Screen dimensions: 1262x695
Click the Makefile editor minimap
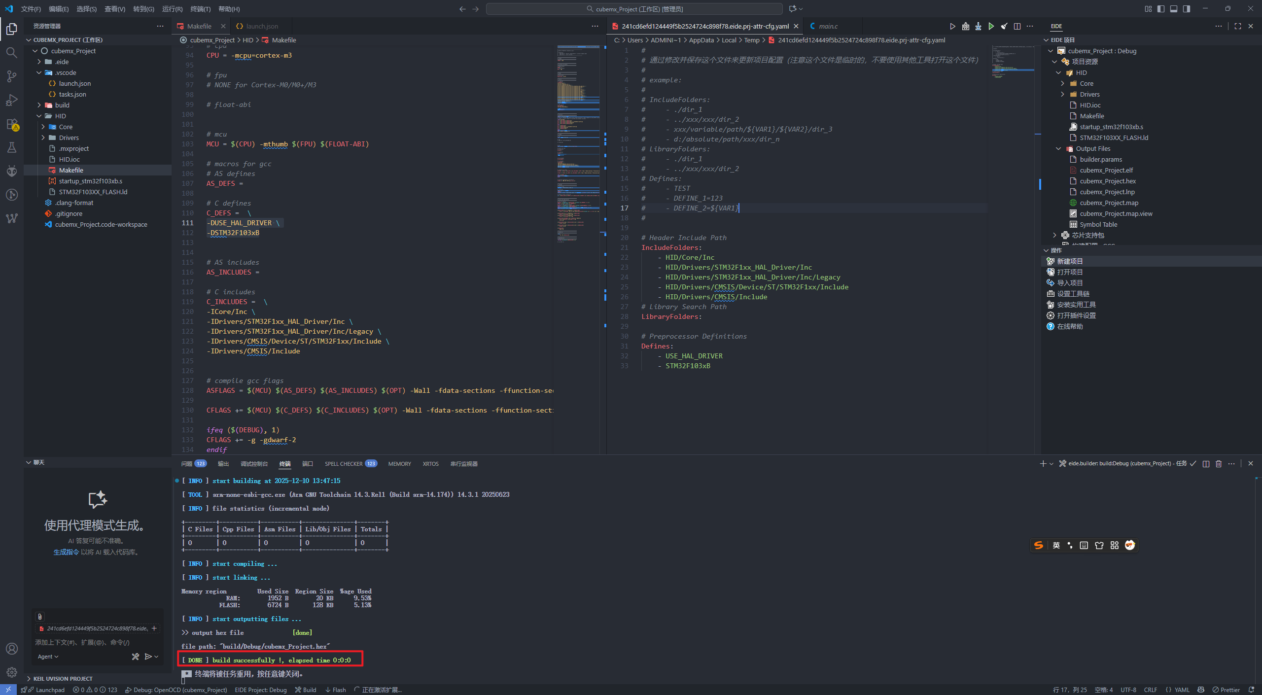coord(578,148)
